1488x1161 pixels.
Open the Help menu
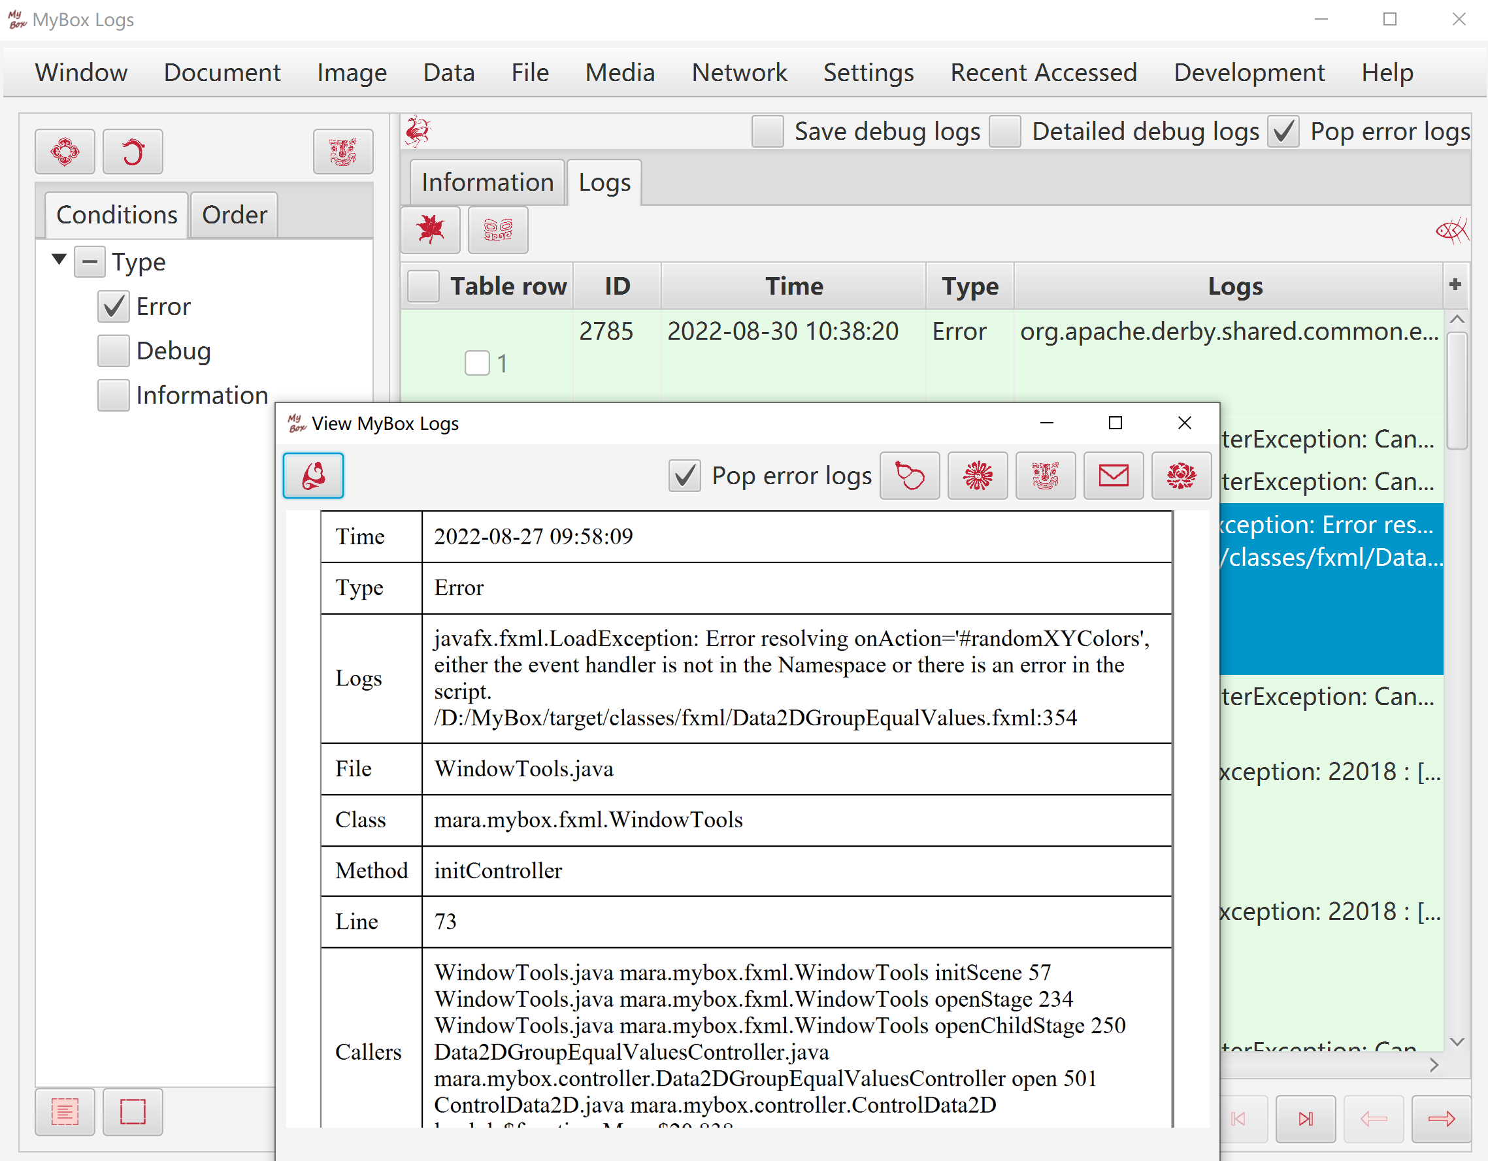[1387, 73]
